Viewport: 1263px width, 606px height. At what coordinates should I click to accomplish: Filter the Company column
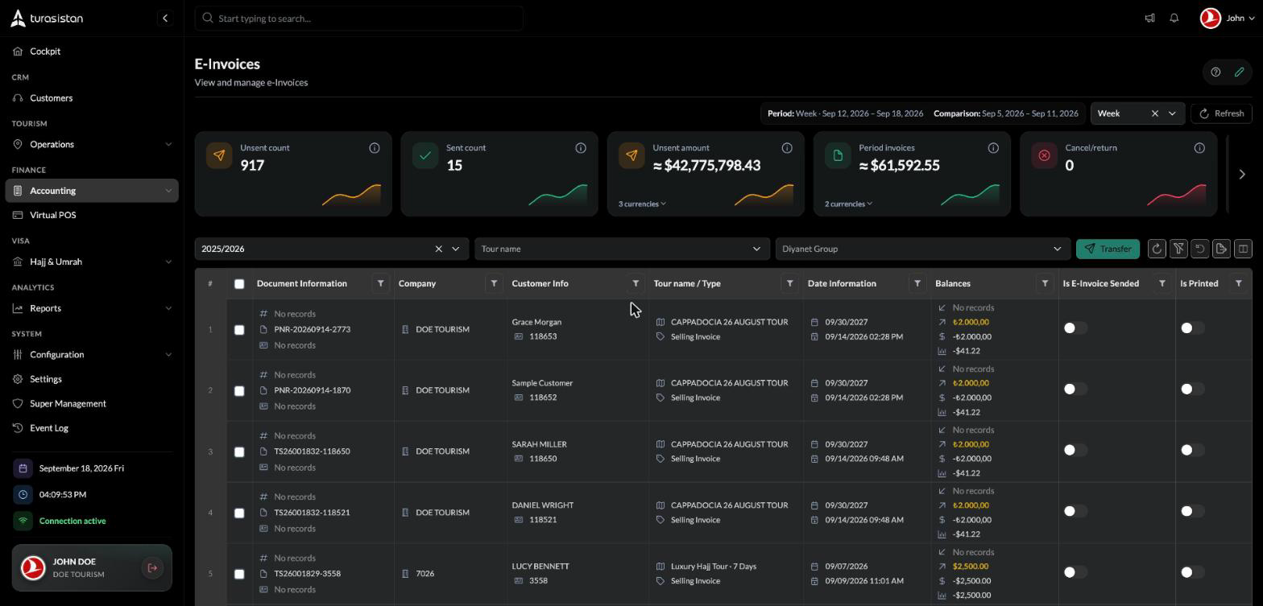click(494, 283)
